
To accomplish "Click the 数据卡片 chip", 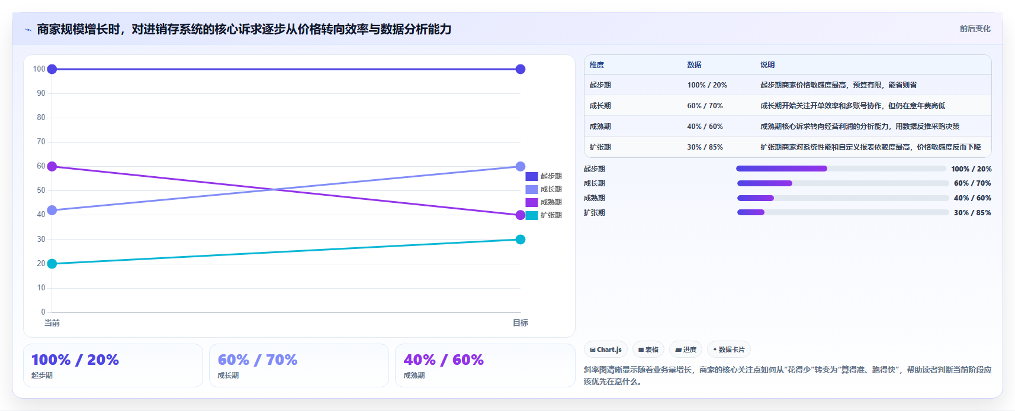I will point(729,349).
